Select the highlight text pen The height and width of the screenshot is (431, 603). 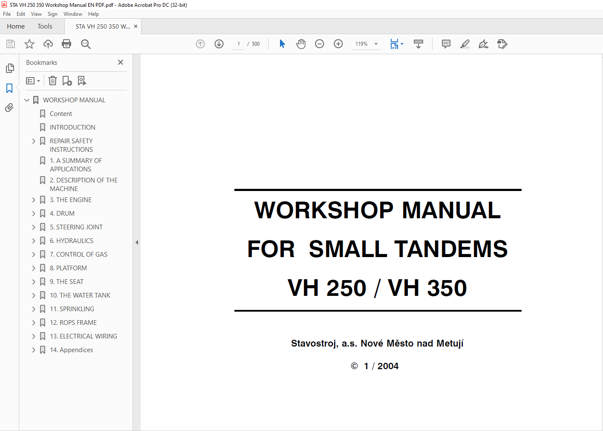465,44
